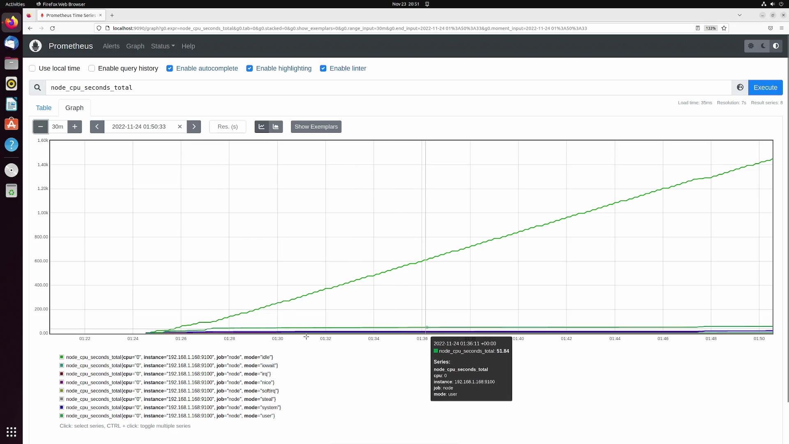Open the Help nav item
This screenshot has height=444, width=789.
click(x=188, y=46)
